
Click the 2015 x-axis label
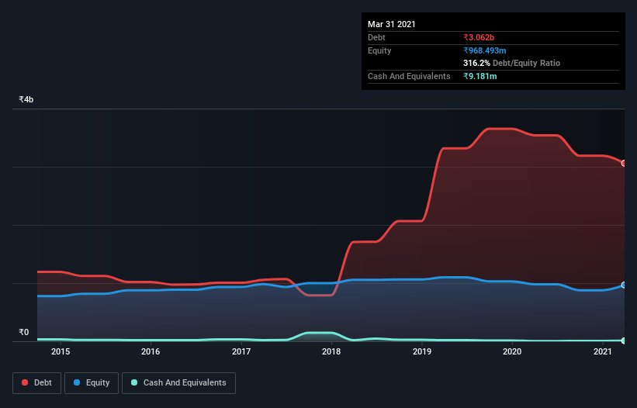tap(61, 351)
